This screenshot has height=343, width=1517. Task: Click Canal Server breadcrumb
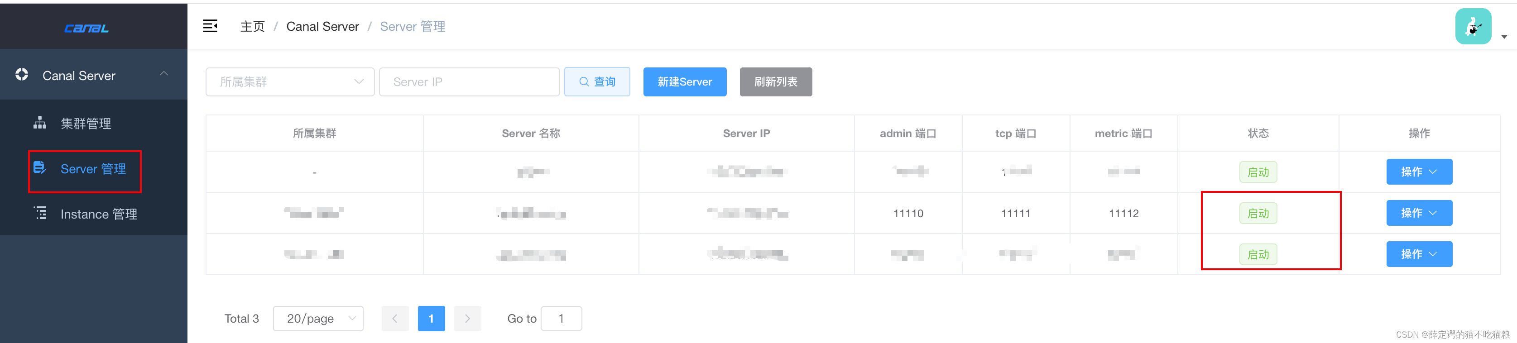coord(322,27)
